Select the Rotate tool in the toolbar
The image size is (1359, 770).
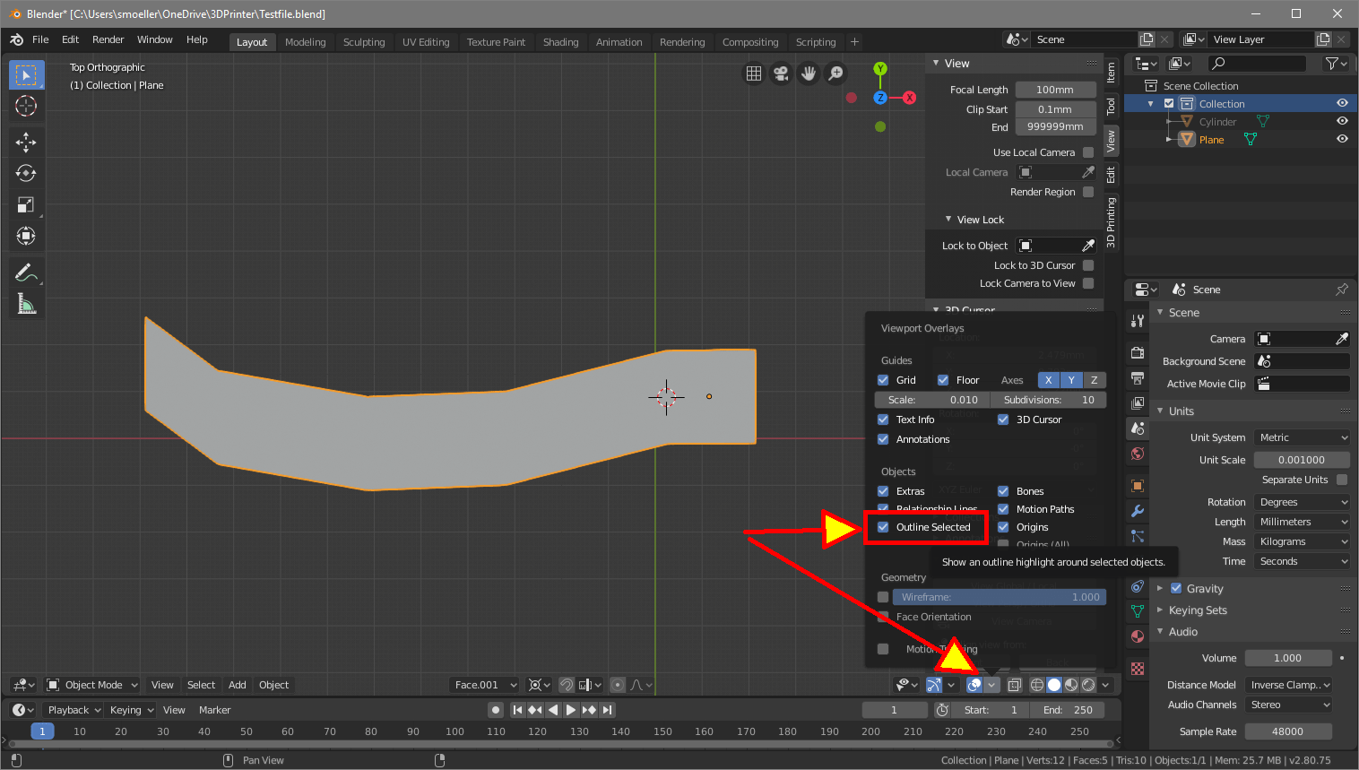(26, 173)
